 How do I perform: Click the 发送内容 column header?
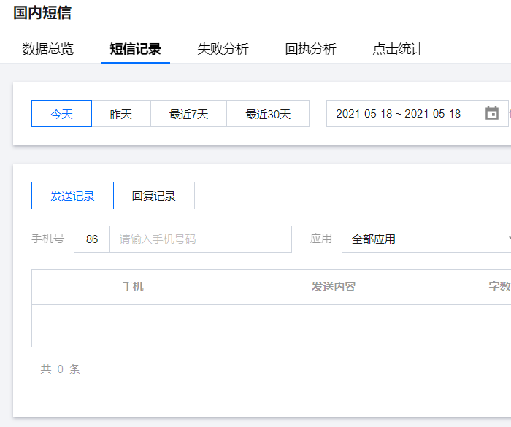334,287
